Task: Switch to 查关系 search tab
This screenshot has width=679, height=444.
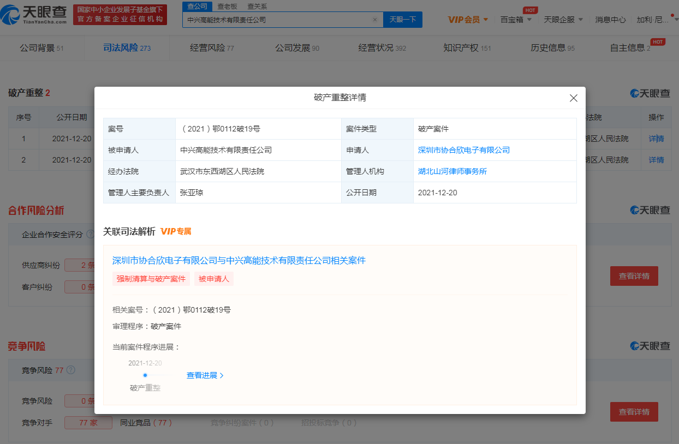Action: point(257,6)
